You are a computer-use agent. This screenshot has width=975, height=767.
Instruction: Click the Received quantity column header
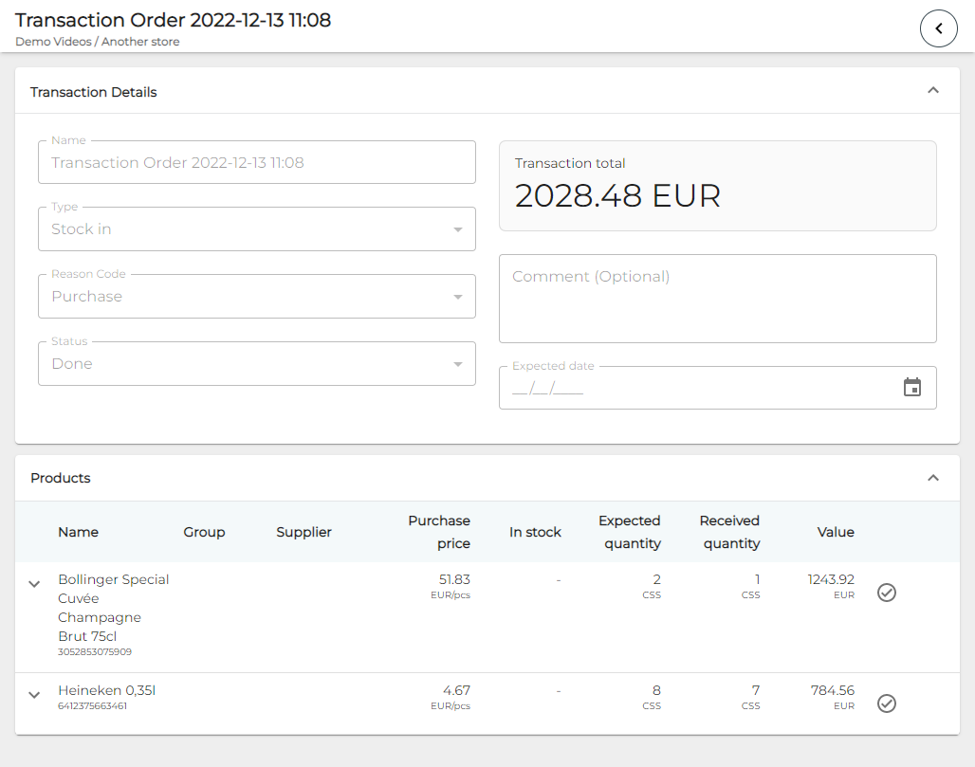729,532
